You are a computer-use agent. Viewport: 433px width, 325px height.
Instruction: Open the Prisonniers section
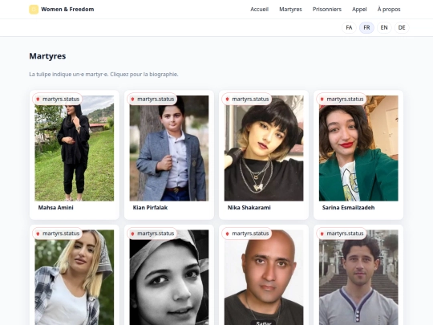coord(327,10)
